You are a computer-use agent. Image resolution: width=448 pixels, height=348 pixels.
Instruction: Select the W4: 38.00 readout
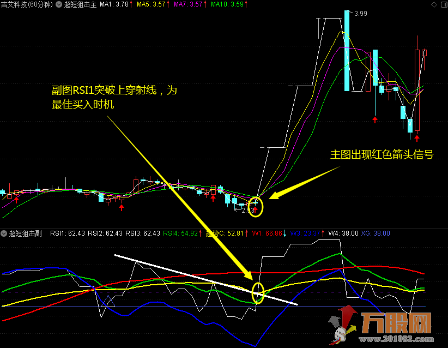[x=343, y=233]
